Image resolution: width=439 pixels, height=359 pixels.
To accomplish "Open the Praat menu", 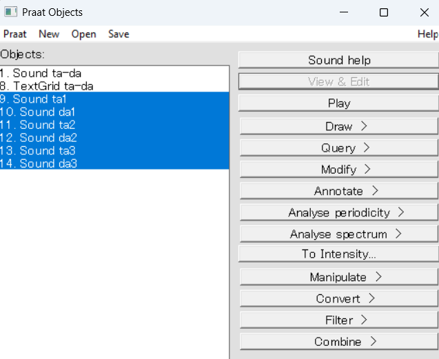I will tap(15, 34).
